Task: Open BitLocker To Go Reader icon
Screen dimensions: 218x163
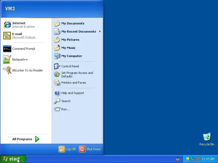Action: pos(7,70)
